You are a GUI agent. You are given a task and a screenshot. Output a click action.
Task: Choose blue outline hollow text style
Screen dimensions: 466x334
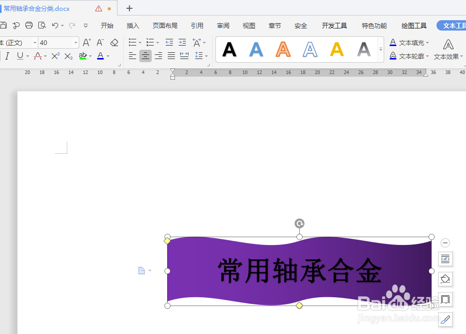pos(310,49)
